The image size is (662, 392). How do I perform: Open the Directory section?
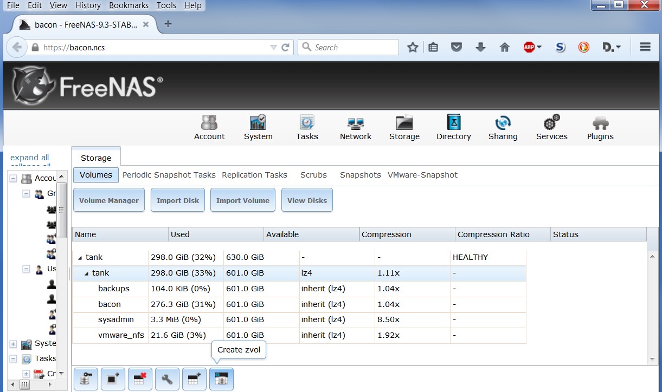click(x=453, y=128)
